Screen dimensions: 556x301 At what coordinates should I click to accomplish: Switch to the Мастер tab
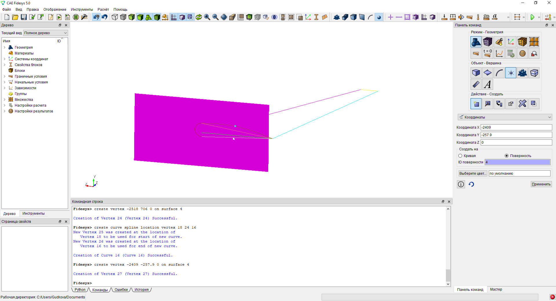point(496,289)
